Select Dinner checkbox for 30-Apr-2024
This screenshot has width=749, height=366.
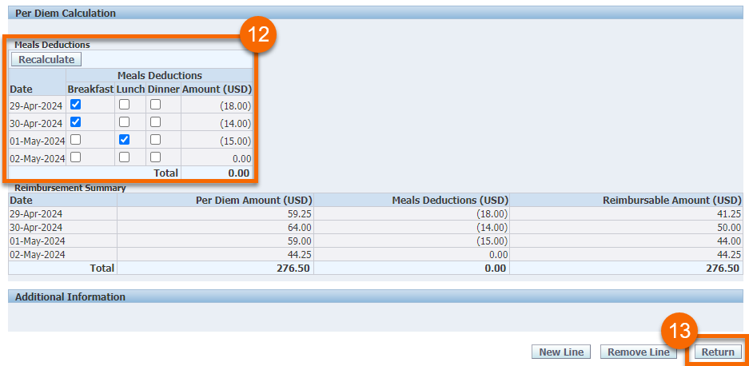pyautogui.click(x=155, y=122)
